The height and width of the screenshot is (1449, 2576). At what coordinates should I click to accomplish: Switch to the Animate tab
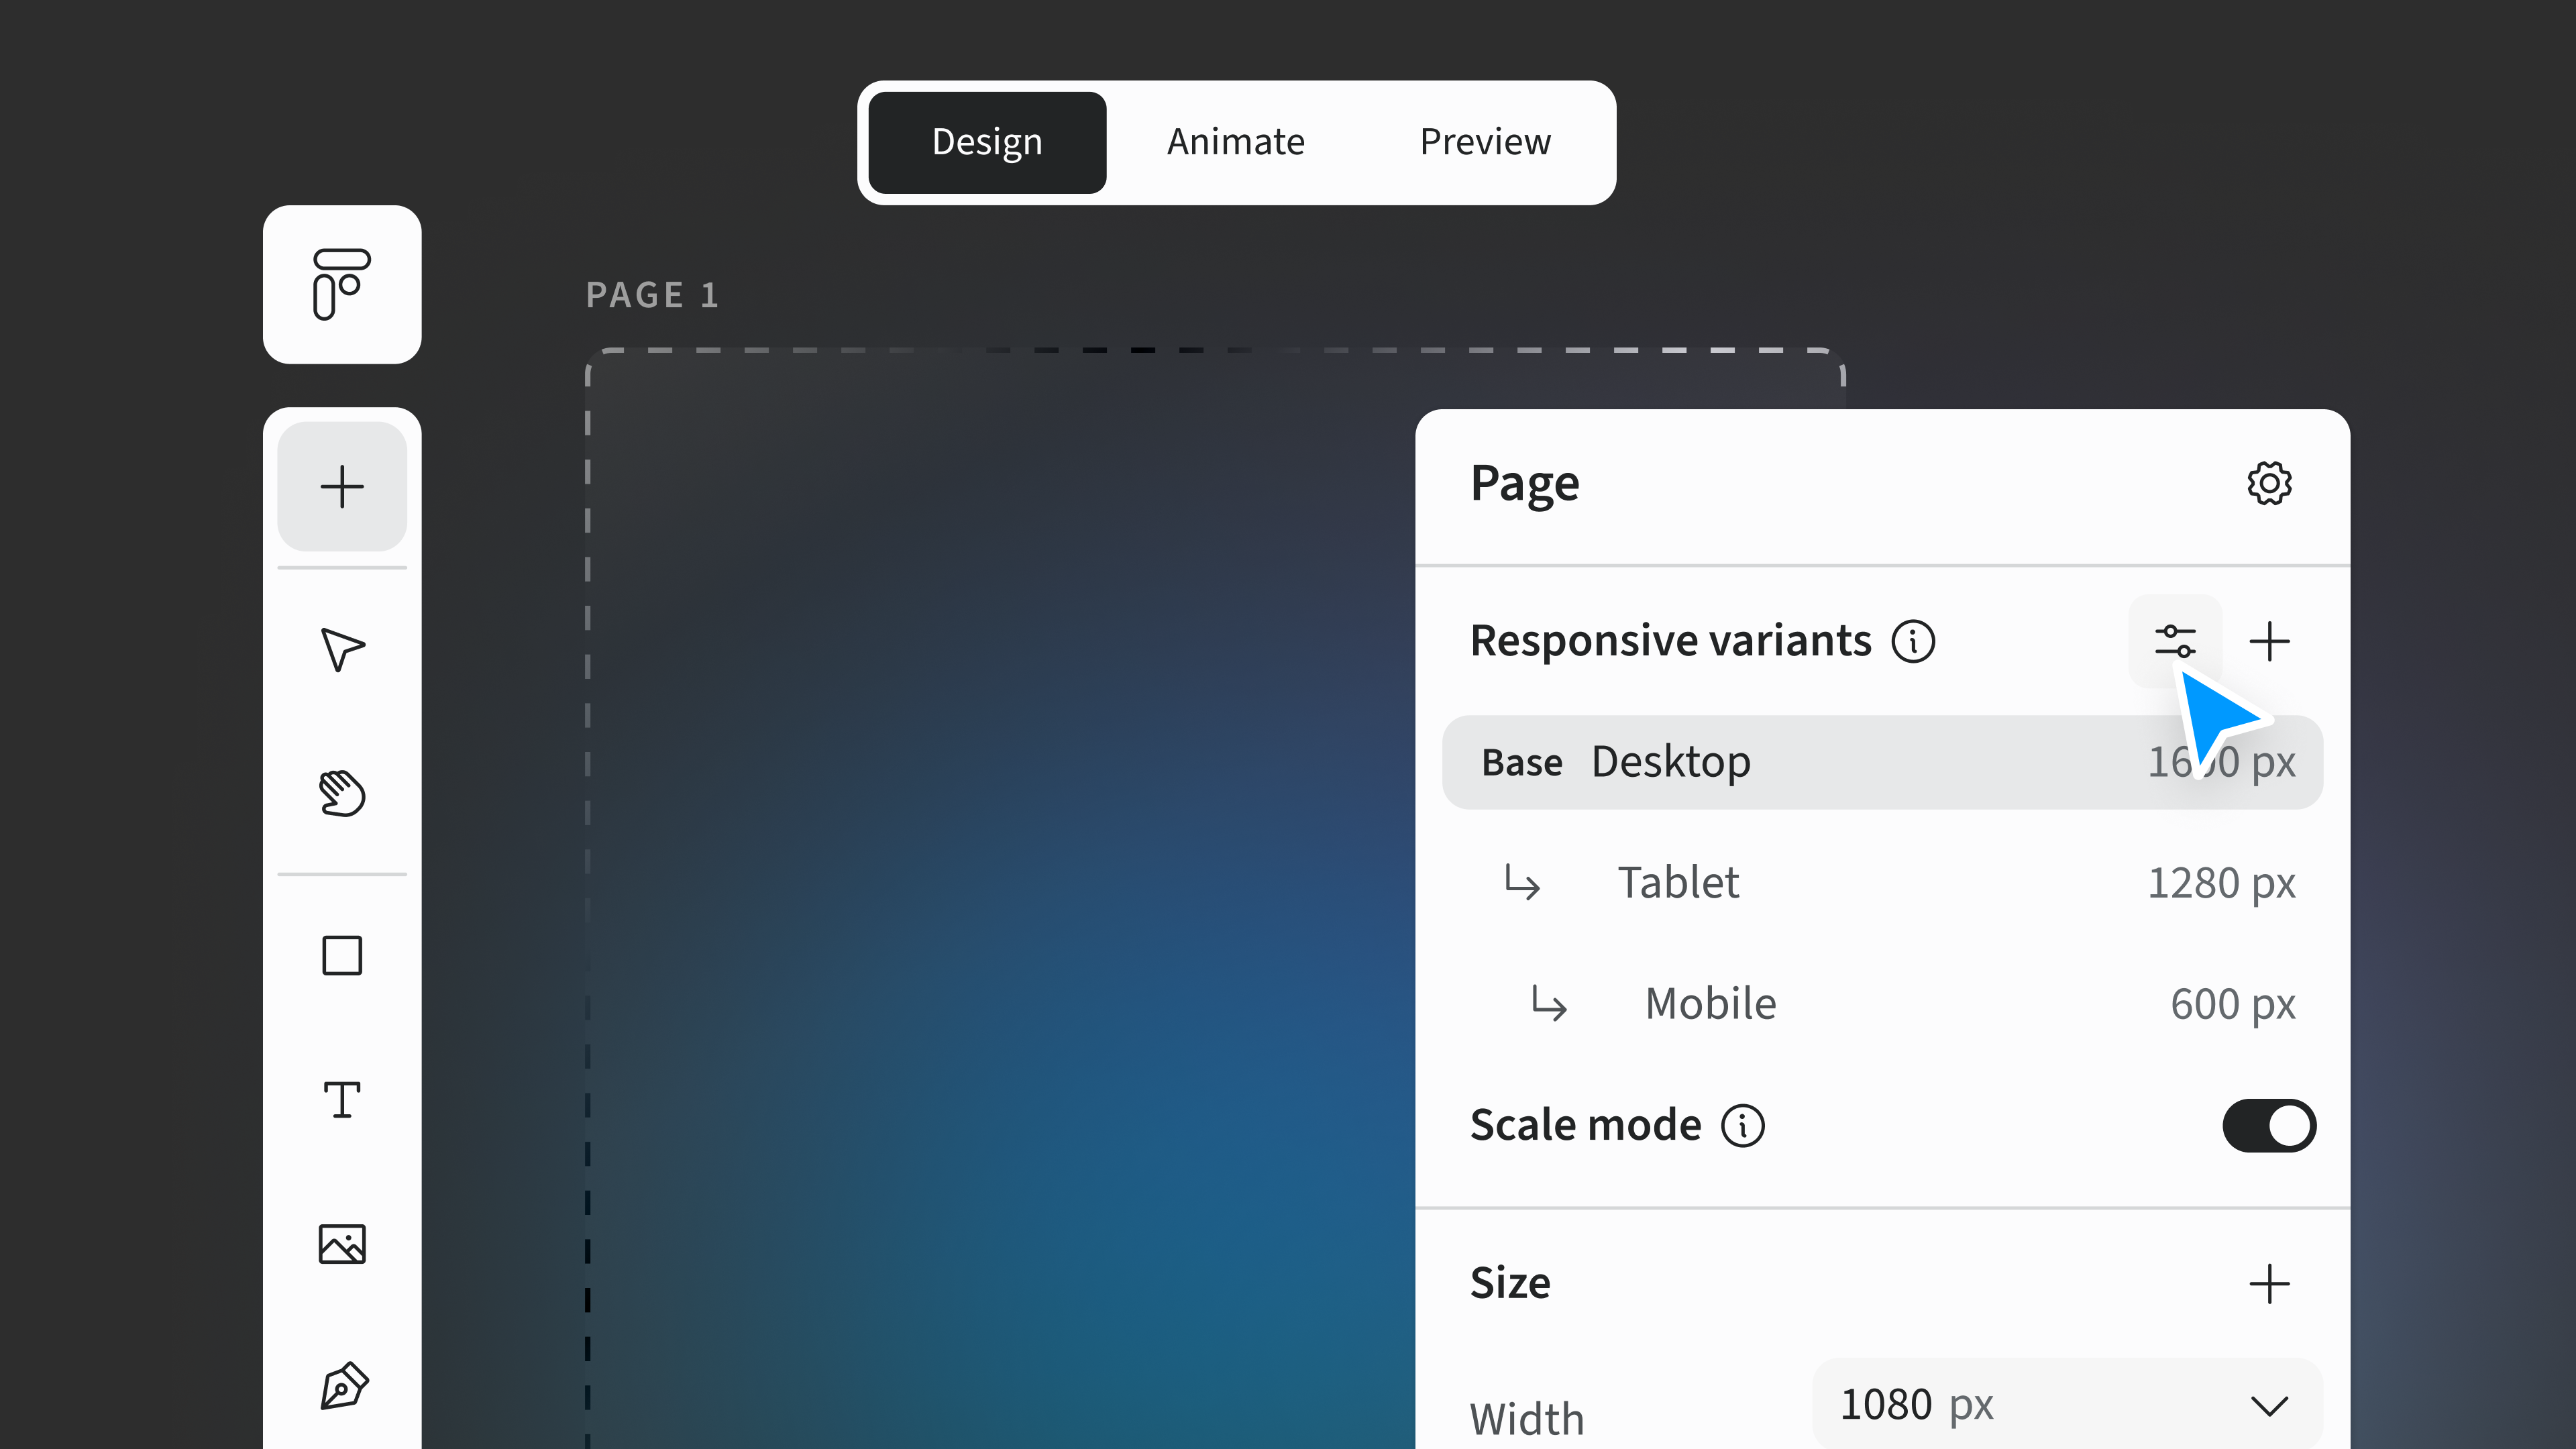1235,142
